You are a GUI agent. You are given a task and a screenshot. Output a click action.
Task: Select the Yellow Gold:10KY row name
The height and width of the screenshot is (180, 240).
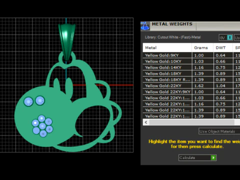point(163,61)
